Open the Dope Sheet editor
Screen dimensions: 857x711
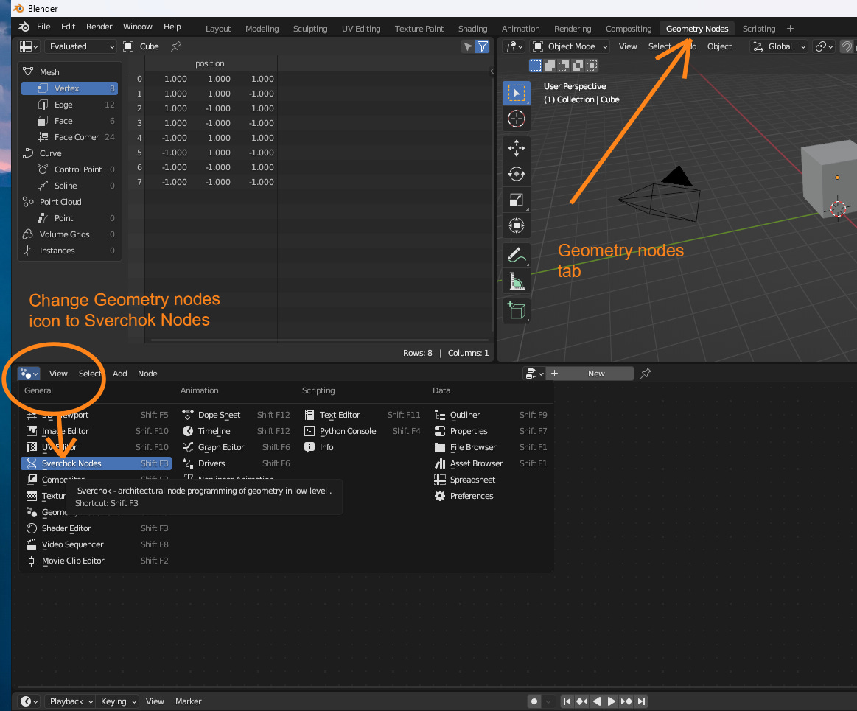click(236, 415)
